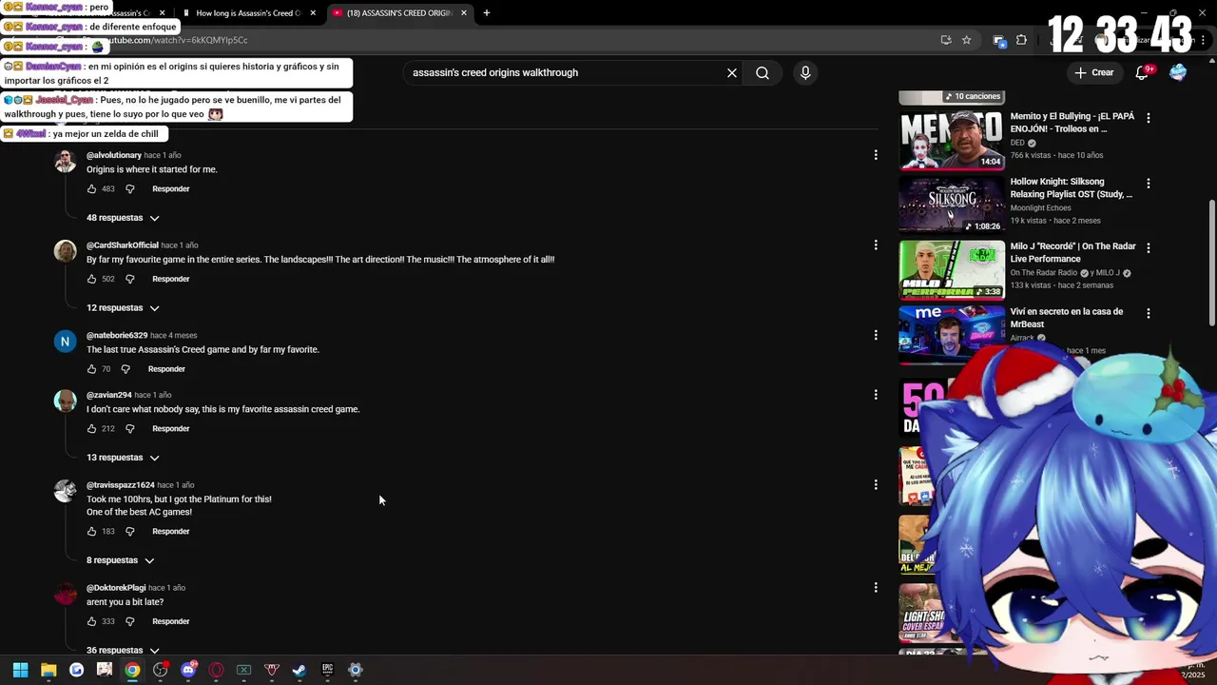Click the YouTube search magnifier button
The image size is (1217, 685).
coord(763,72)
